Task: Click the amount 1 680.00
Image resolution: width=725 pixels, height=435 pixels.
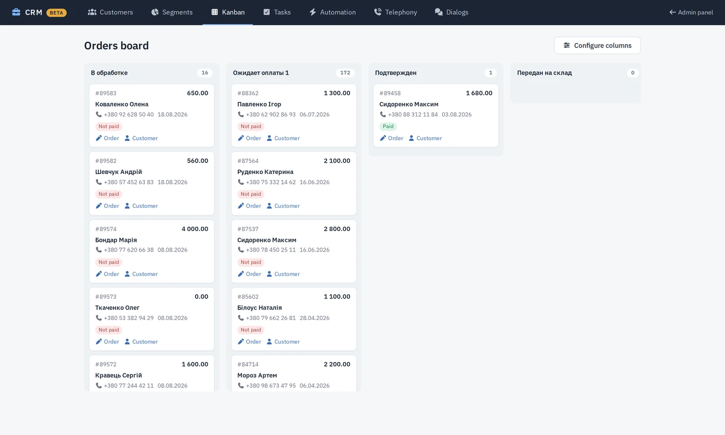Action: pyautogui.click(x=479, y=93)
